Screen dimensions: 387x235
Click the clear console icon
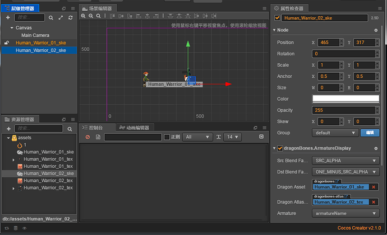pos(87,137)
